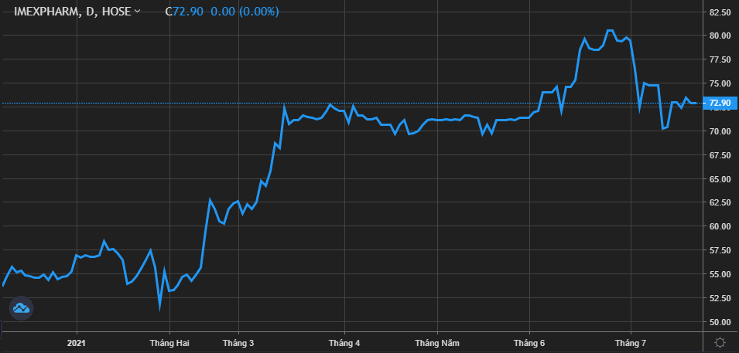Click the close value C72.90 in legend

click(x=184, y=12)
